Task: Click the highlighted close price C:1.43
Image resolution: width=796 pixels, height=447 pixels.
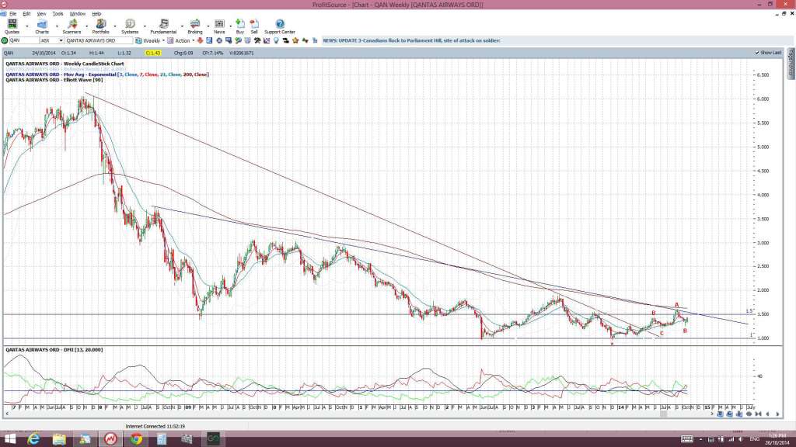Action: coord(153,53)
